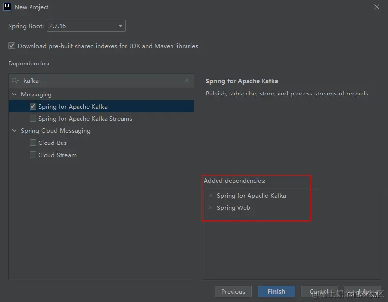
Task: Click the search magnifier icon in dependencies field
Action: 15,80
